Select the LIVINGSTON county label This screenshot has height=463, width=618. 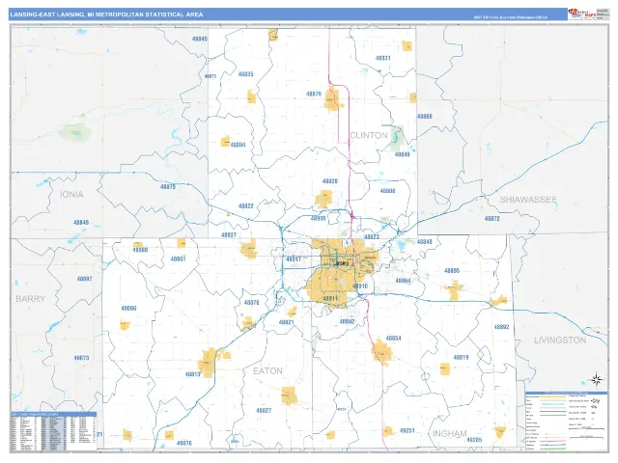(x=560, y=340)
